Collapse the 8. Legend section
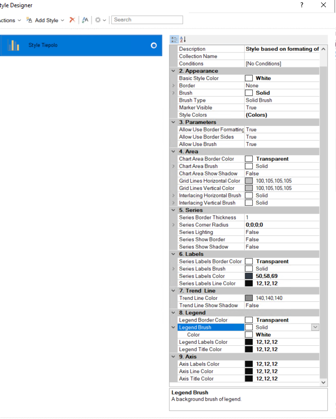336x419 pixels. (173, 313)
